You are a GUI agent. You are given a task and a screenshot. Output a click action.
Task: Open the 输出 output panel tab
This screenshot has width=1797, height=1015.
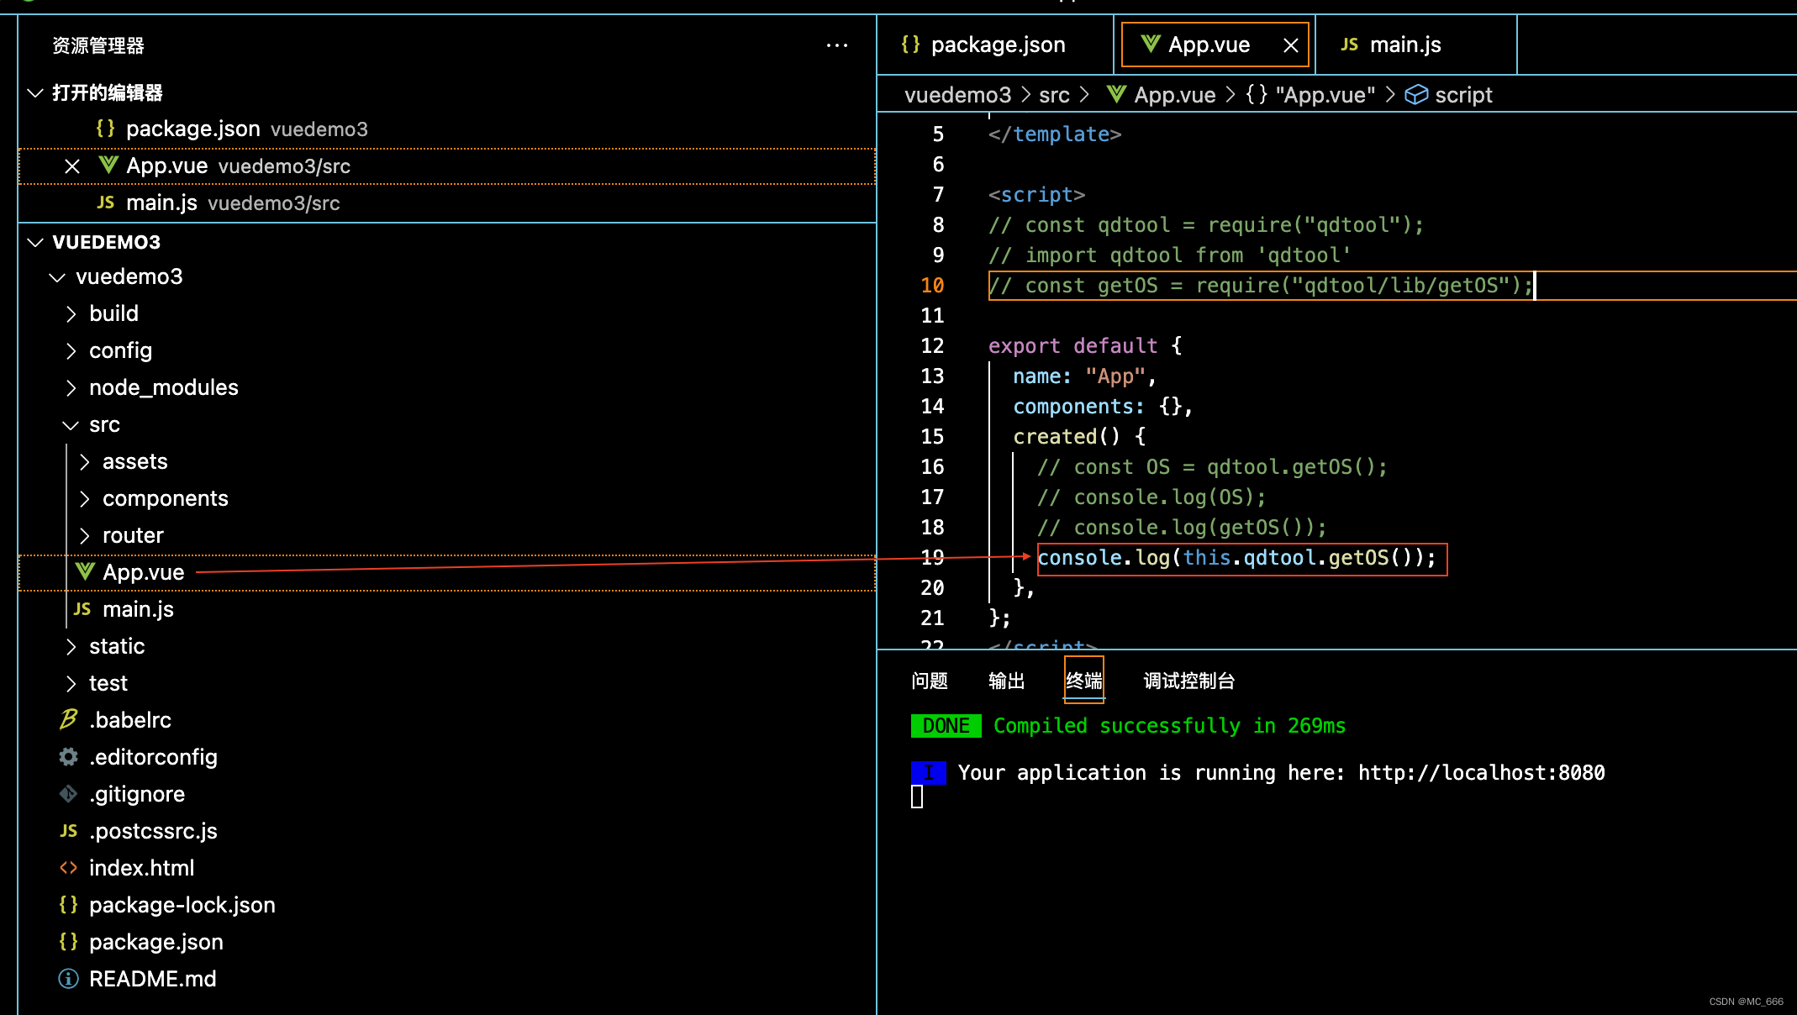click(x=1007, y=681)
